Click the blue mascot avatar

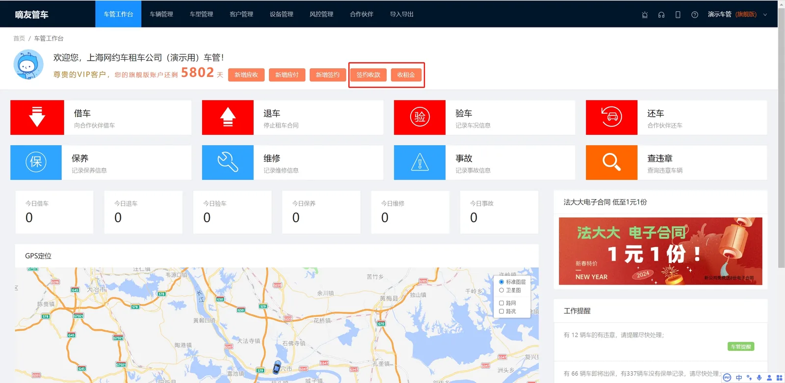coord(28,64)
